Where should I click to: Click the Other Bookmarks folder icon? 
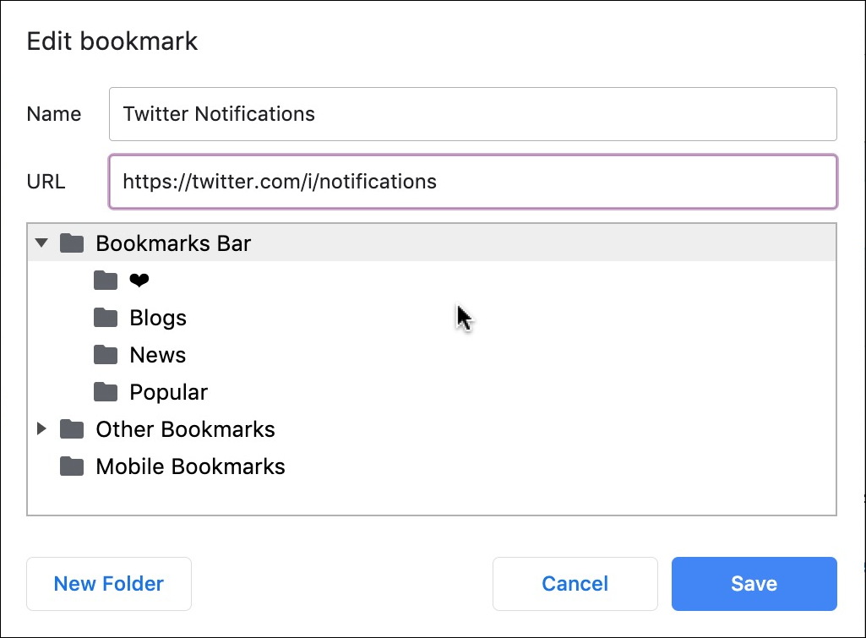tap(72, 429)
